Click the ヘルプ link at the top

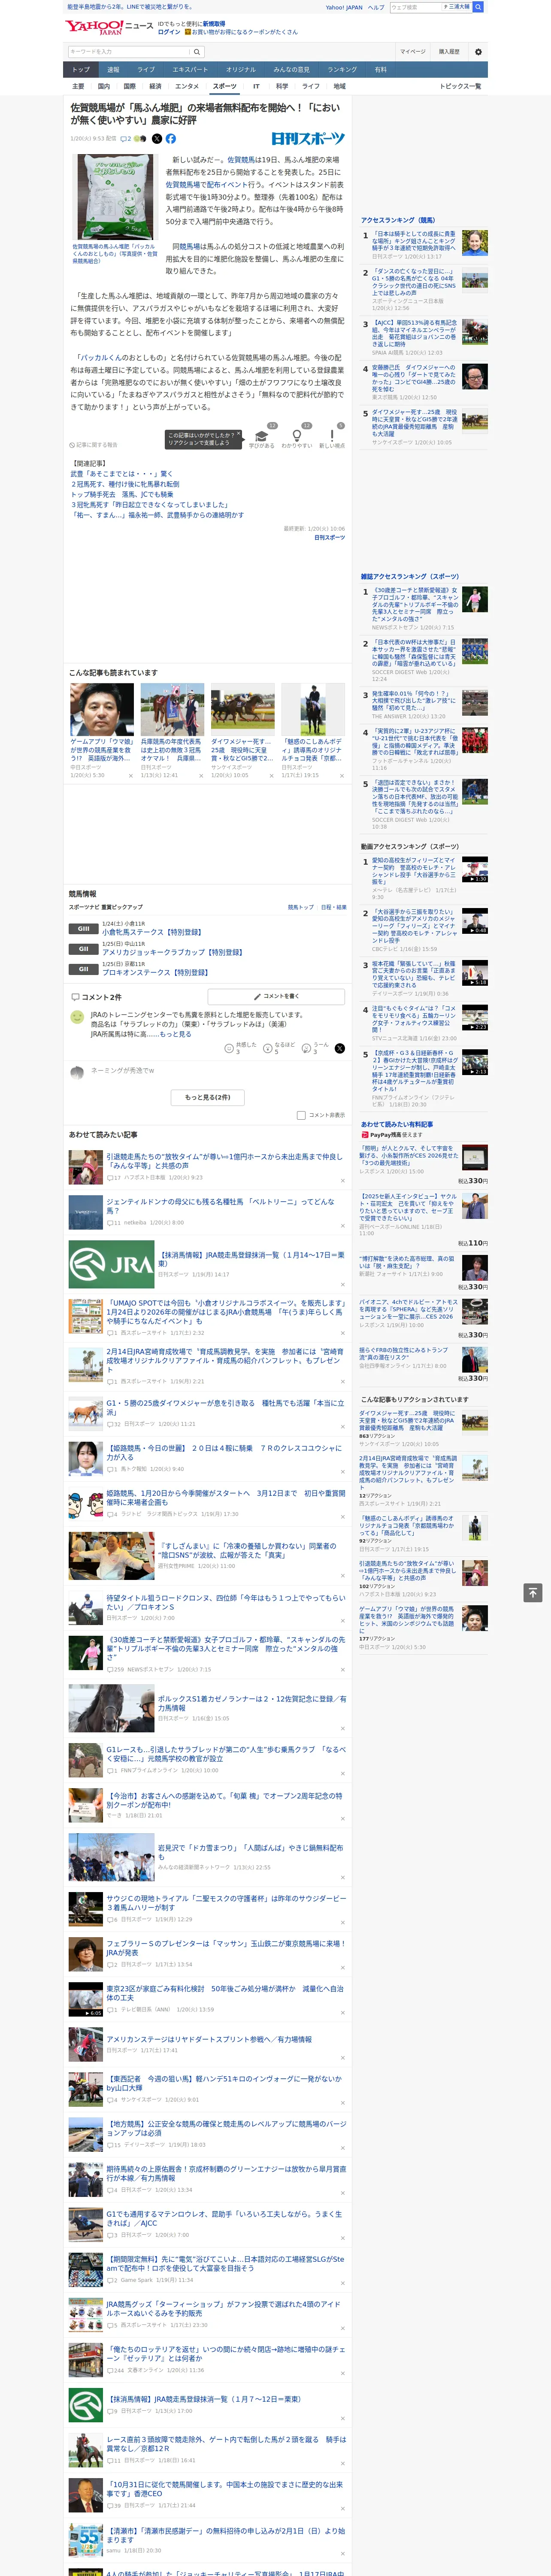[376, 7]
